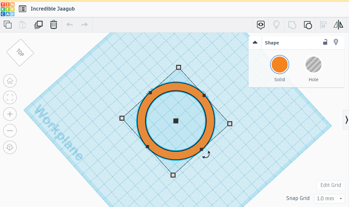Open the notes tool icon
349x207 pixels.
261,25
